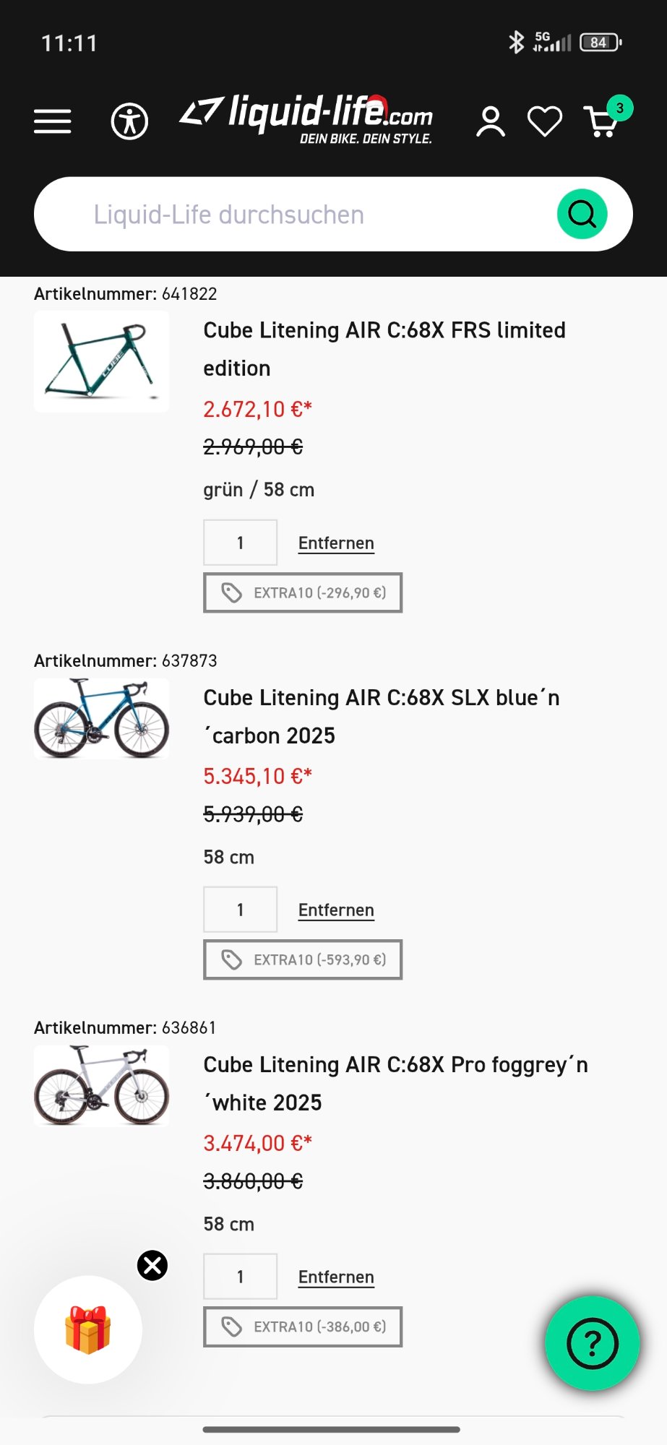View the green frame product thumbnail
Viewport: 667px width, 1445px height.
[x=101, y=361]
